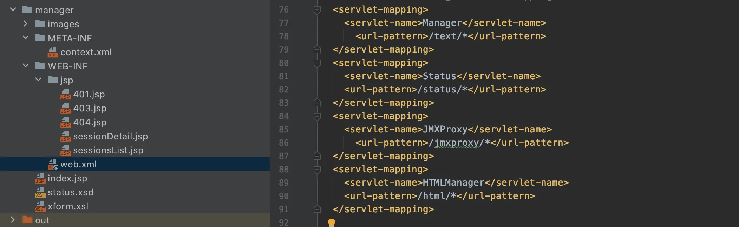Fold the closing tag marker at line 87
739x227 pixels.
(x=317, y=156)
